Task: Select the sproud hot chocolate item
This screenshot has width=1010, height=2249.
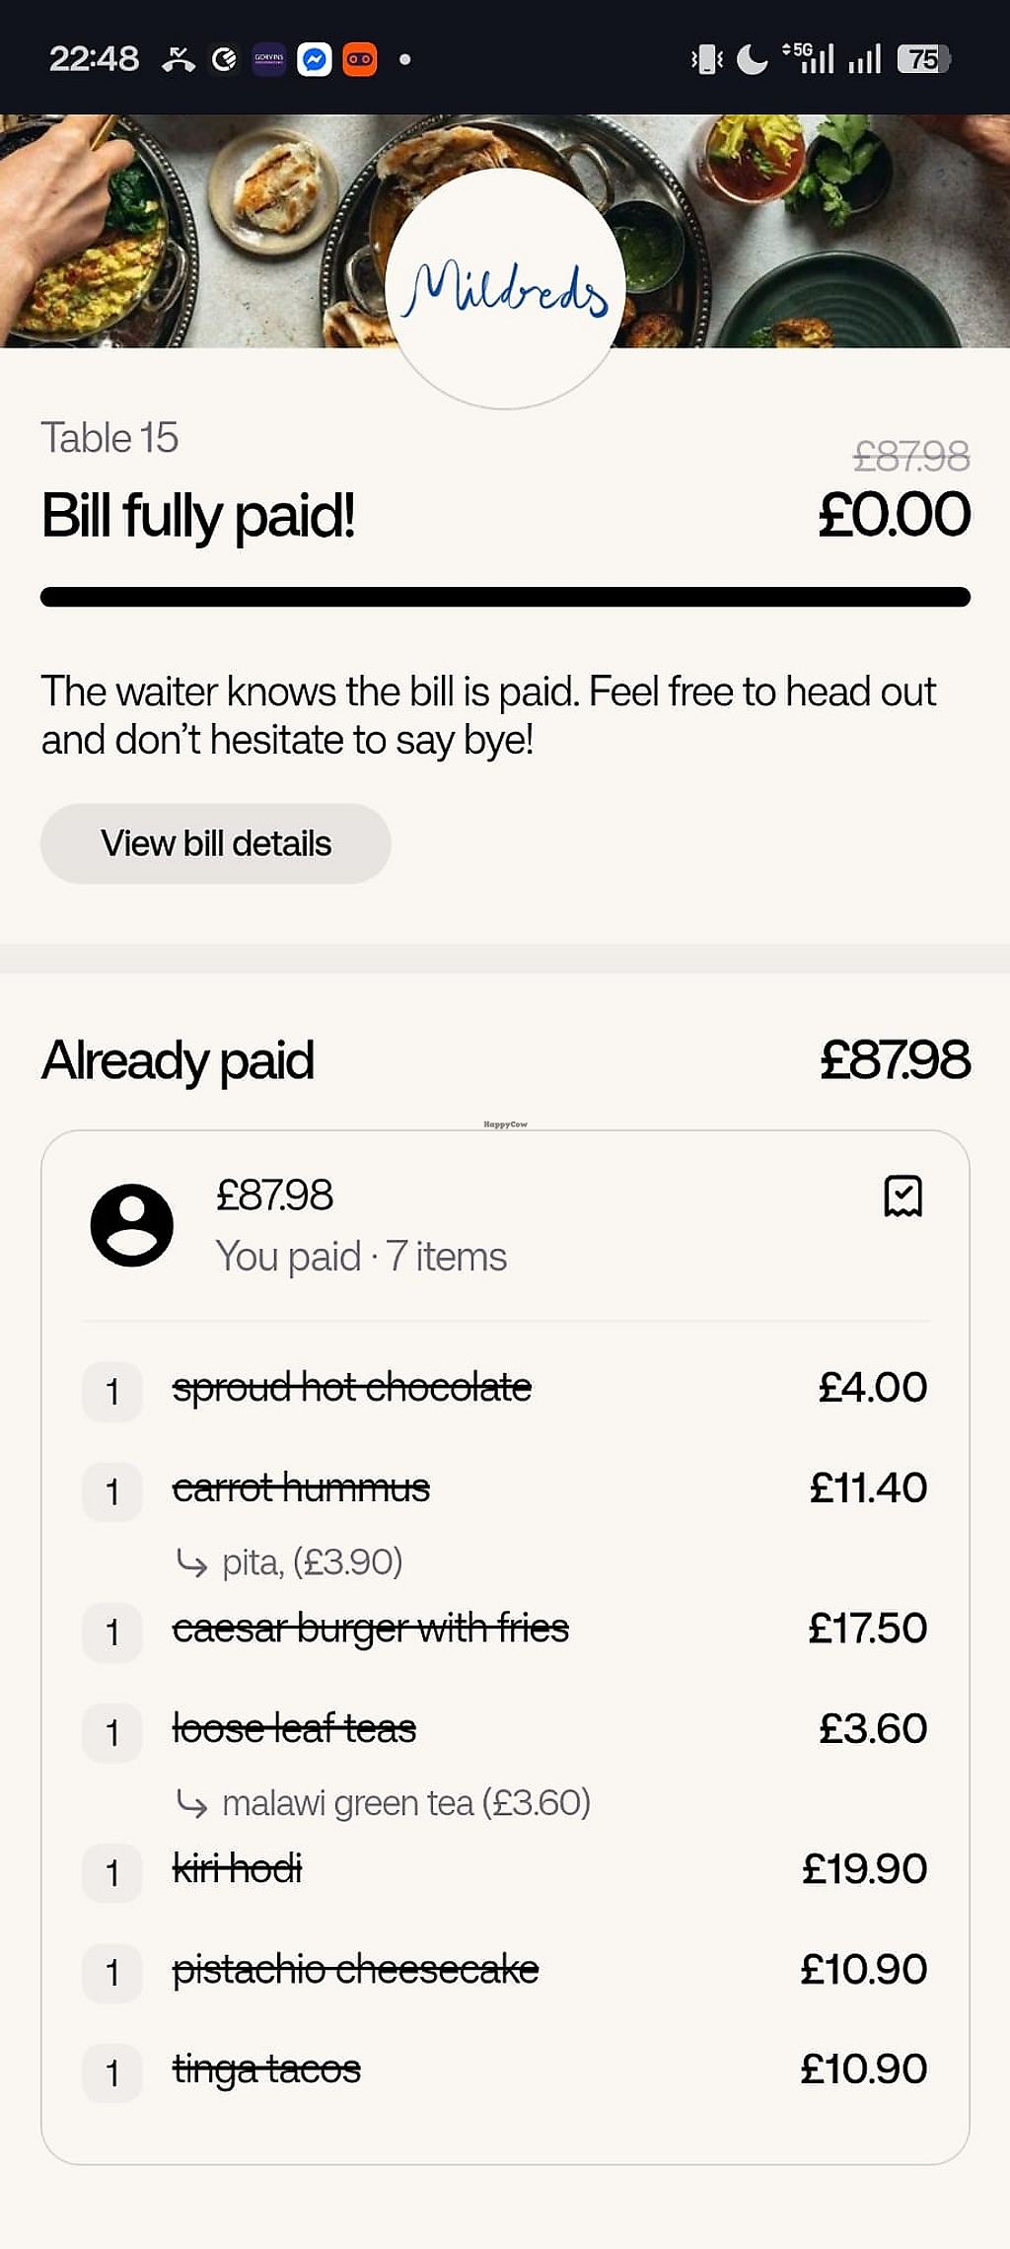Action: coord(352,1388)
